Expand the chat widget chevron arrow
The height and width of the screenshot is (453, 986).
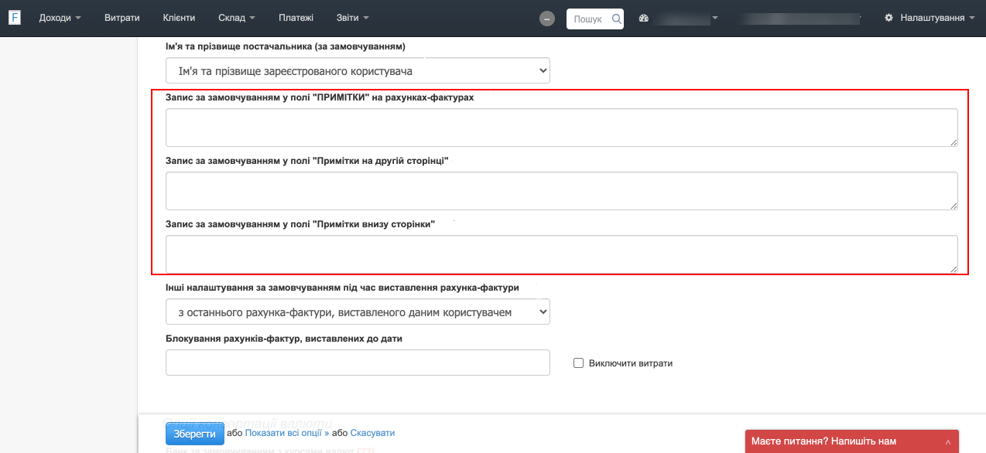[948, 441]
